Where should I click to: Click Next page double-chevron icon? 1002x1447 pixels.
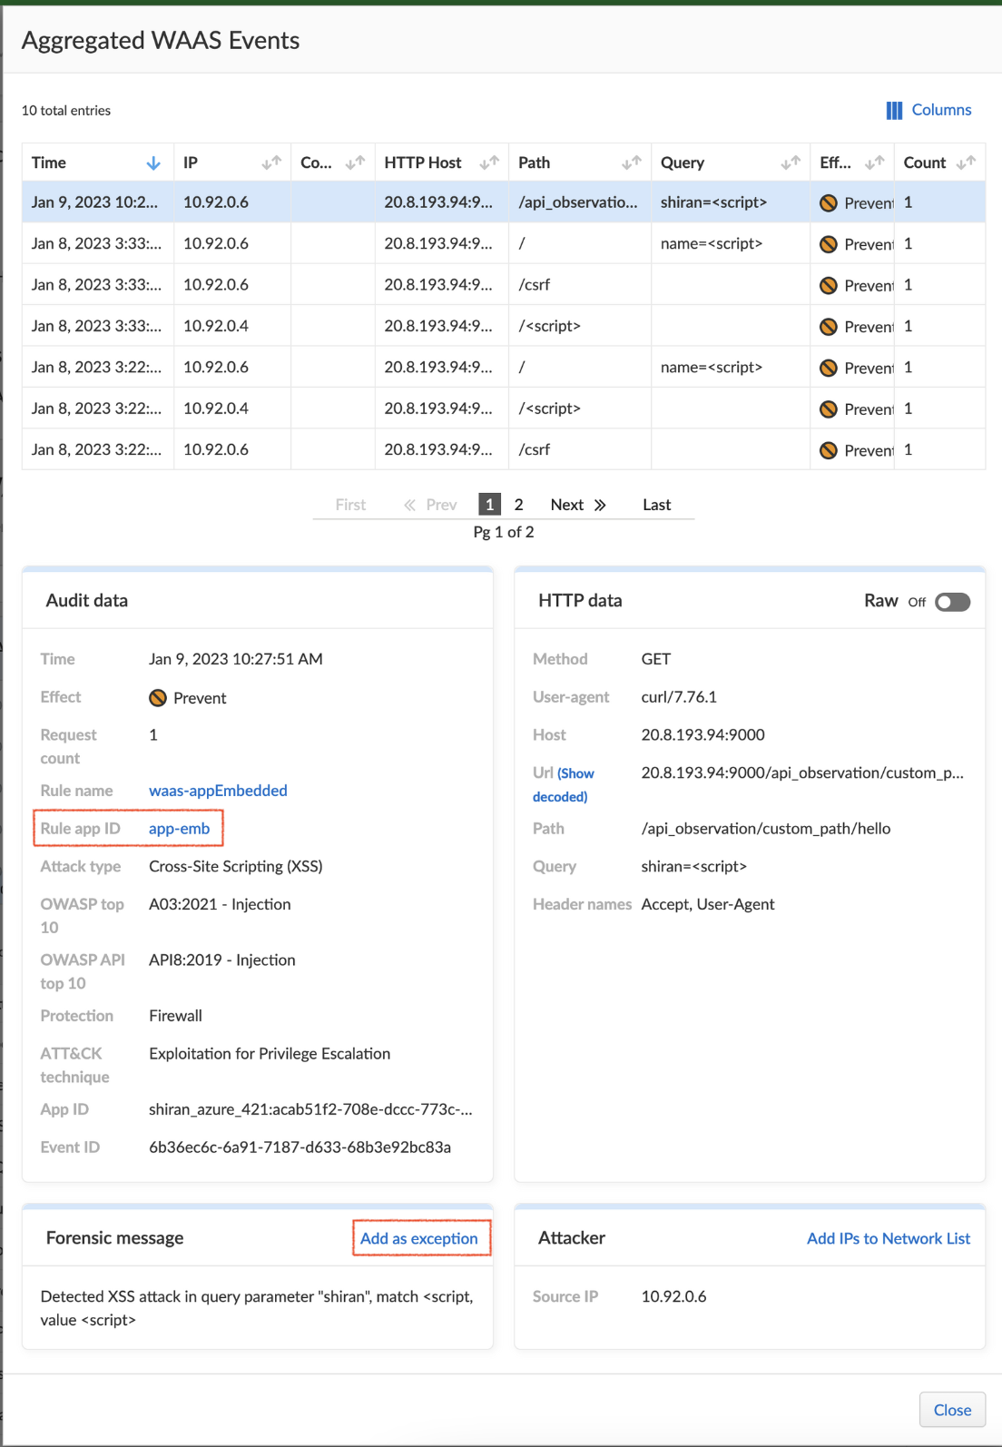(x=600, y=506)
